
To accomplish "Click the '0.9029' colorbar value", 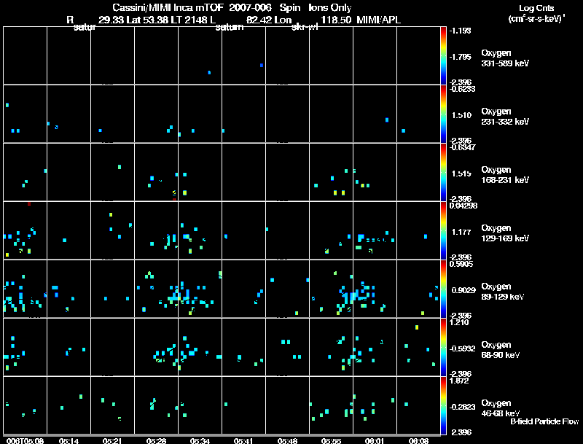I will (x=463, y=290).
